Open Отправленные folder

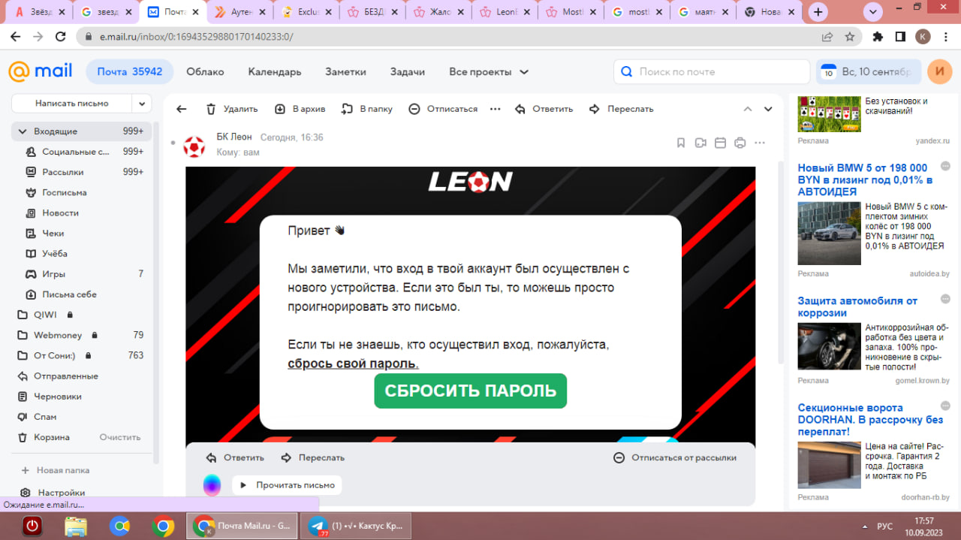[x=82, y=376]
